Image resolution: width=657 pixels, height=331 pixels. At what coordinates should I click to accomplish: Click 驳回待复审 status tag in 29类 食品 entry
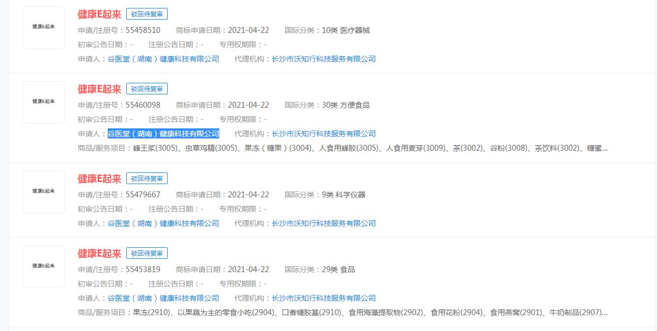(x=147, y=254)
